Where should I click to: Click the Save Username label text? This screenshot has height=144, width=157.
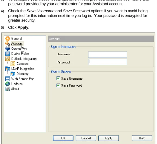click(x=72, y=78)
